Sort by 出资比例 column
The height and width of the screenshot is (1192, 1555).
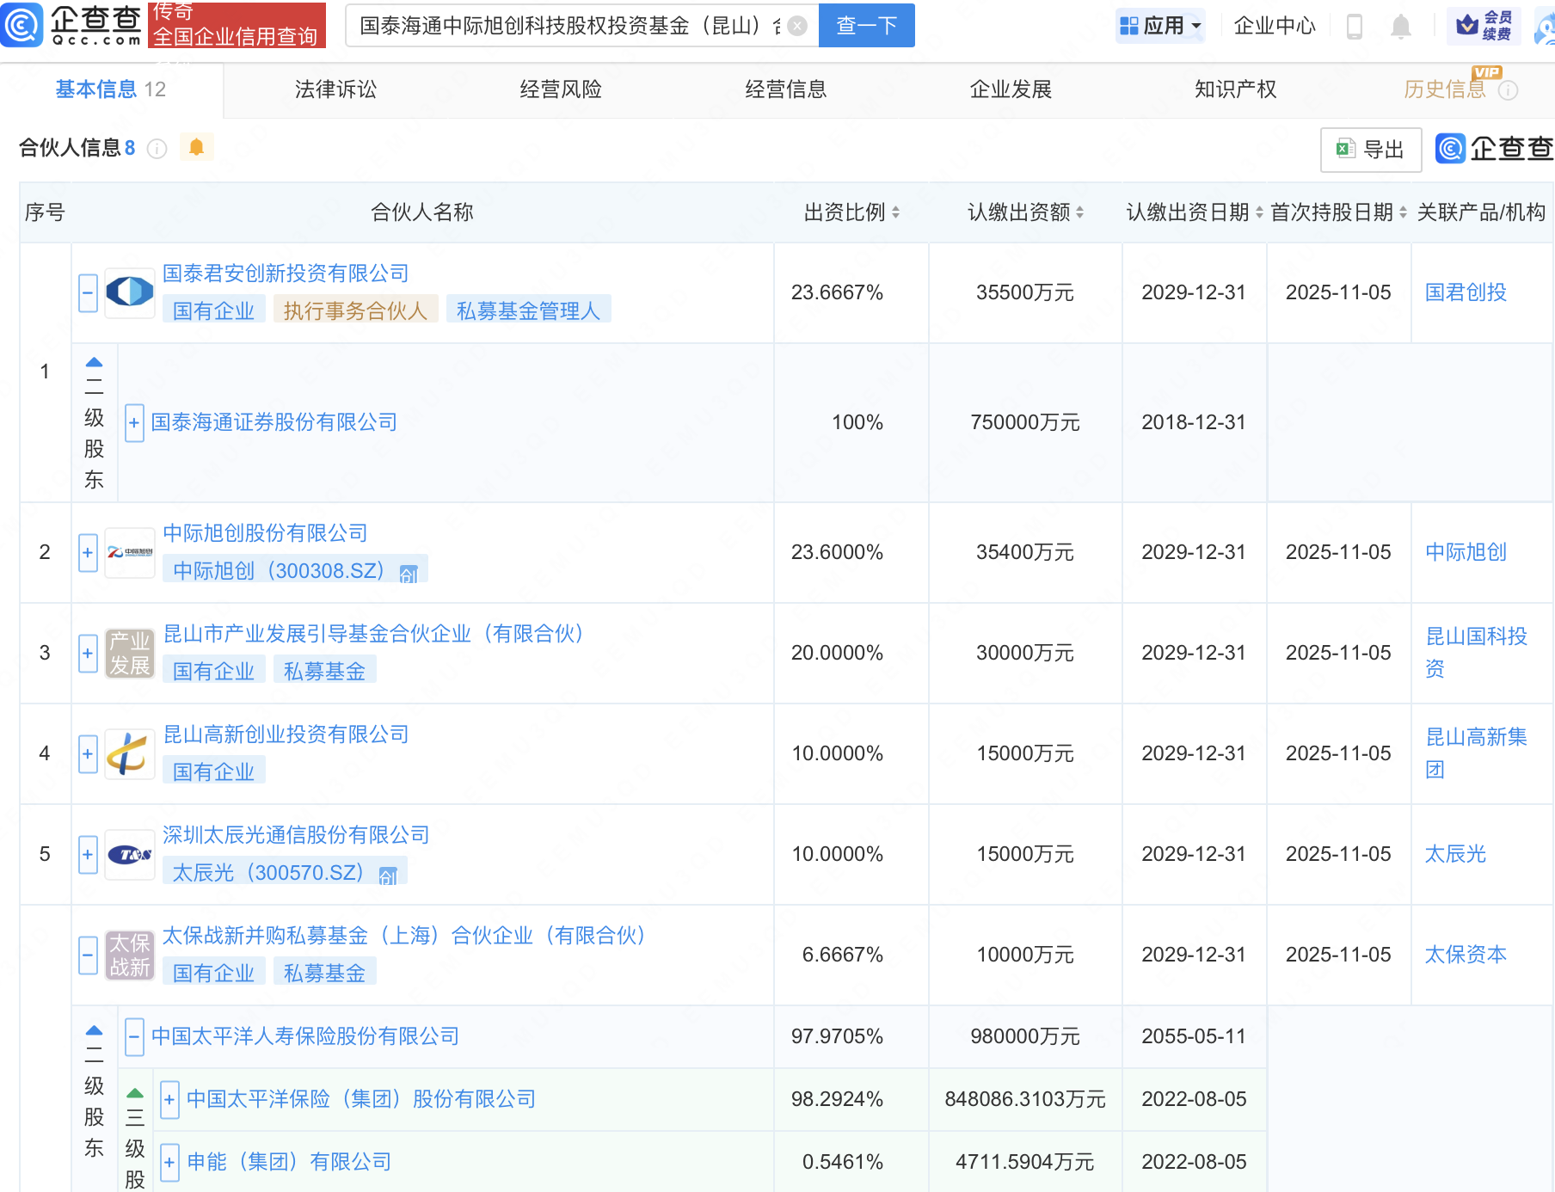coord(895,212)
